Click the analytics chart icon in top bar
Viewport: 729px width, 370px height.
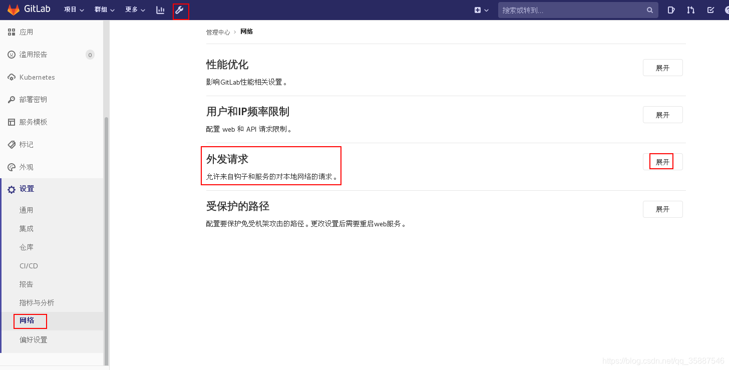[160, 10]
